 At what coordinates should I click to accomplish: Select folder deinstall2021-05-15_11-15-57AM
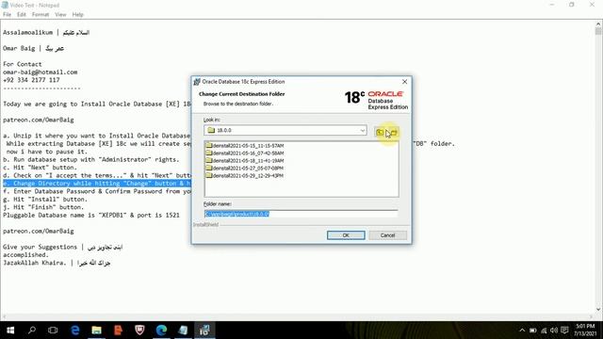[x=245, y=146]
